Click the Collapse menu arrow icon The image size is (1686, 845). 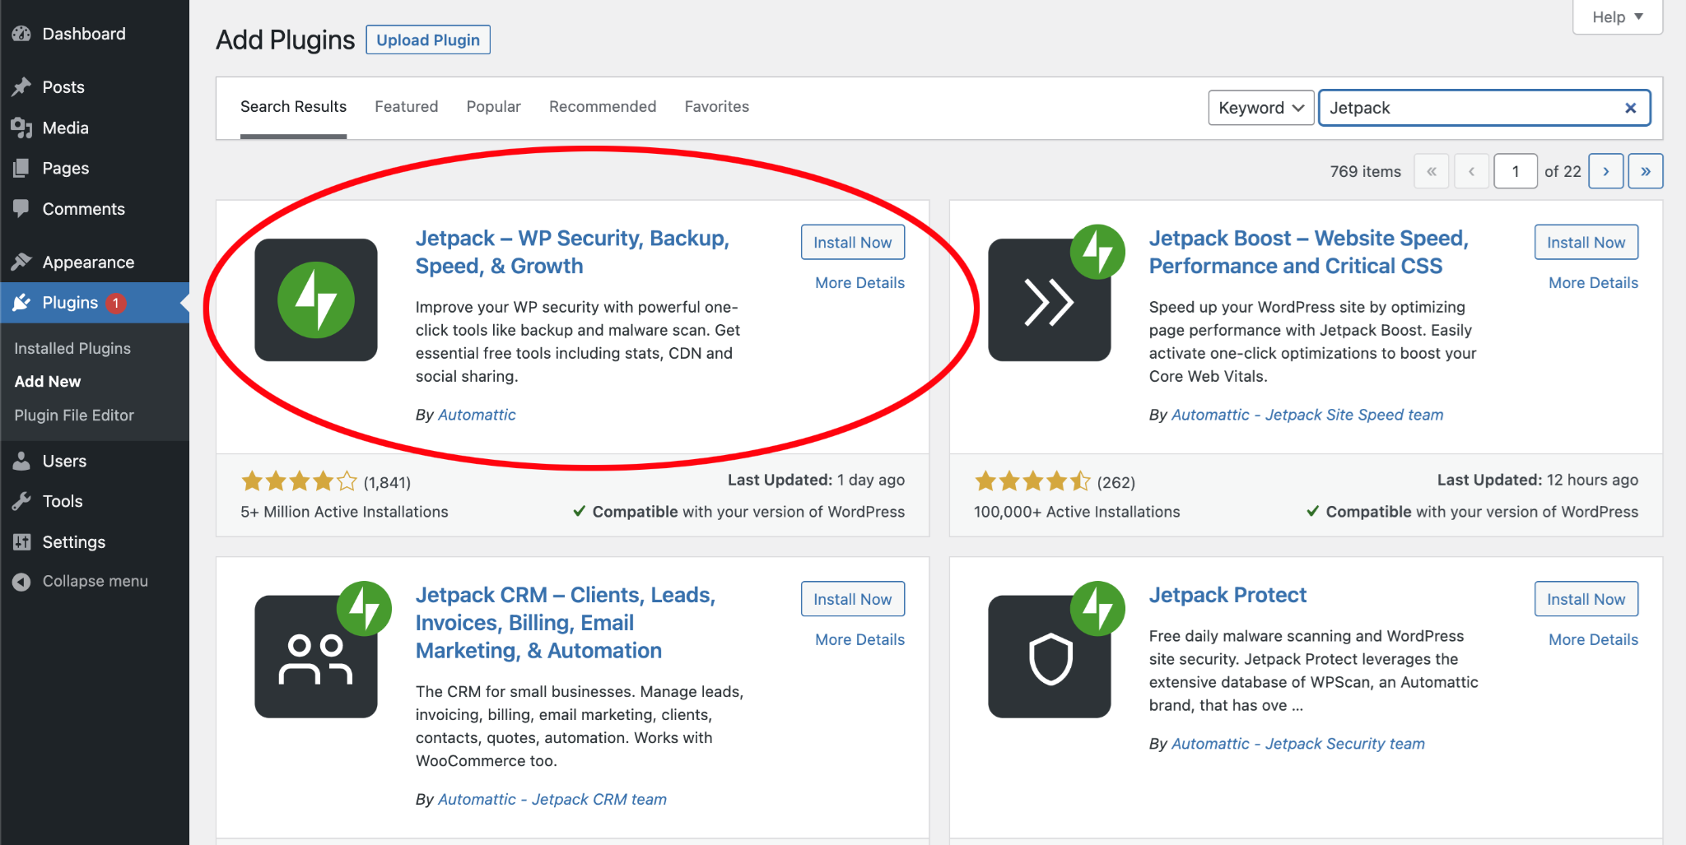click(21, 582)
